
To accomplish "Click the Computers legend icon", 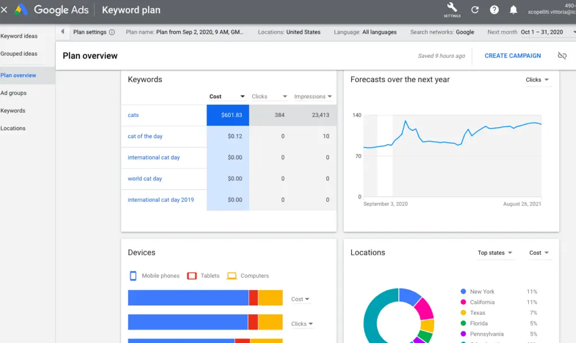I will (232, 276).
